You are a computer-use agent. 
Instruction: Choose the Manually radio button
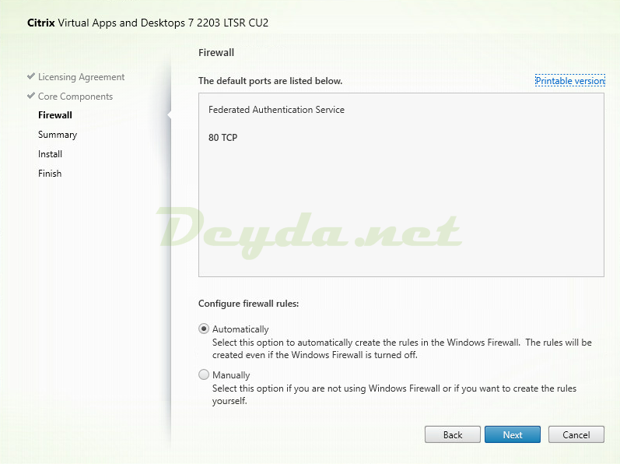click(205, 374)
